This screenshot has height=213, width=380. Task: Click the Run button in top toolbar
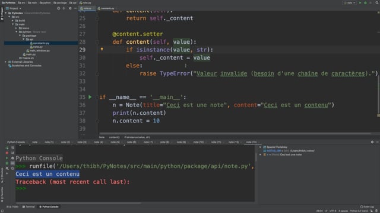click(x=360, y=3)
